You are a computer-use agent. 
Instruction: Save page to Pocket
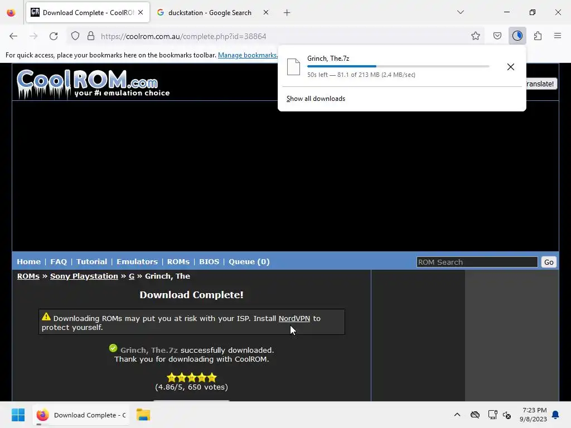(497, 36)
